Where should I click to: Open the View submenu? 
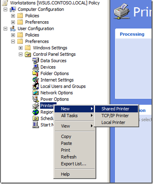pyautogui.click(x=74, y=126)
